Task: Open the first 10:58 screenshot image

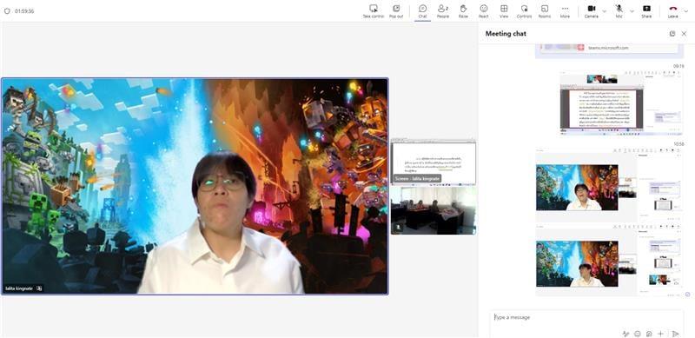Action: [x=609, y=185]
